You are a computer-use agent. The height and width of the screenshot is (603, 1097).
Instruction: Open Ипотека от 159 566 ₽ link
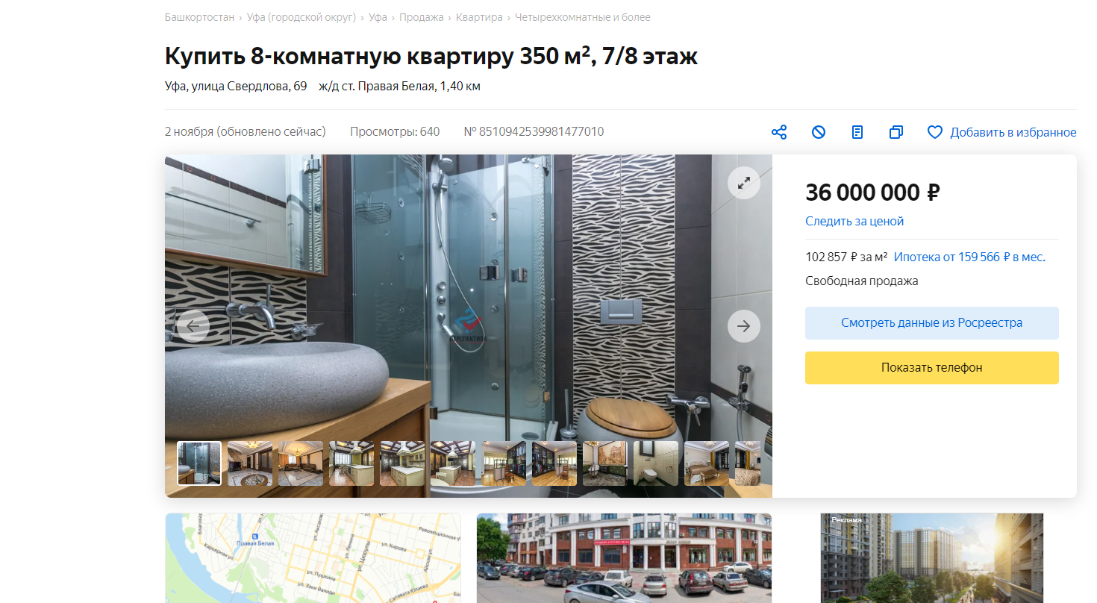click(x=969, y=257)
